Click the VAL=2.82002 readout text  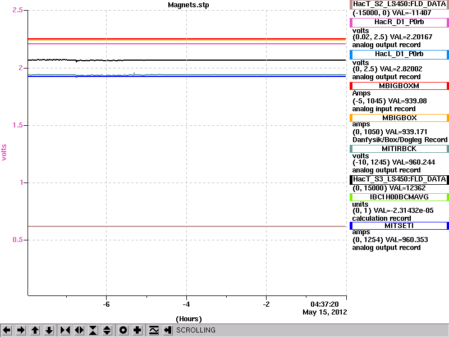tap(401, 69)
